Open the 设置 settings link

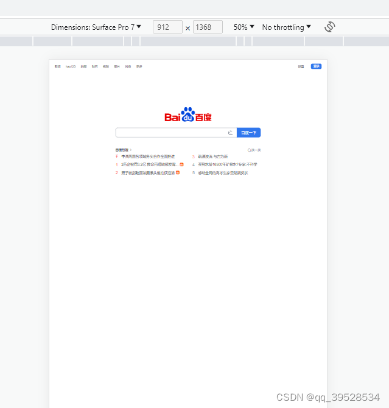click(301, 66)
